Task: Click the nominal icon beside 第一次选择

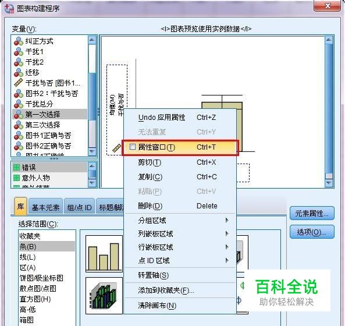Action: coord(19,115)
